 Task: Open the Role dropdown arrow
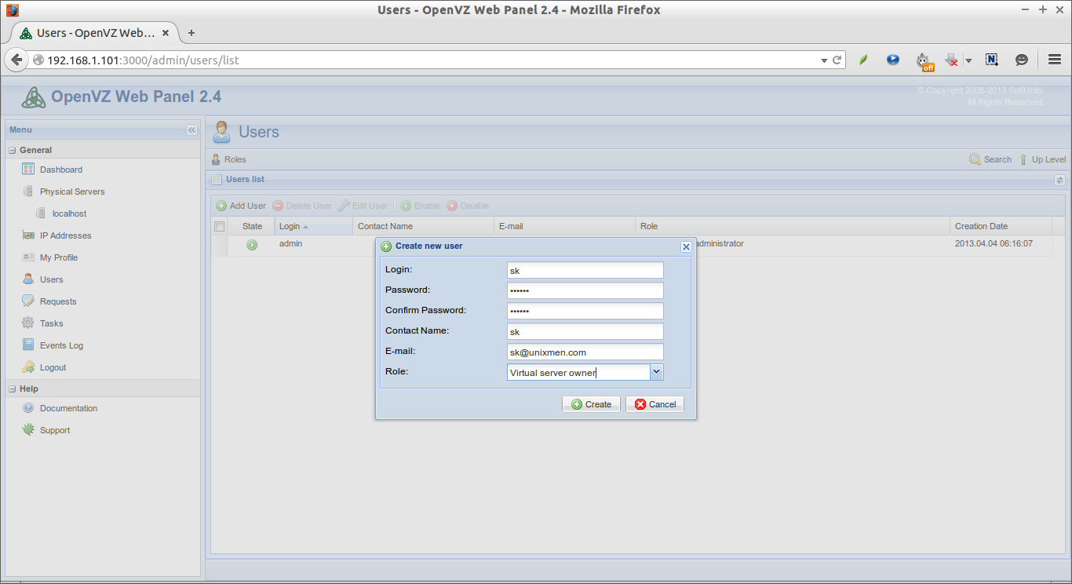pyautogui.click(x=657, y=372)
